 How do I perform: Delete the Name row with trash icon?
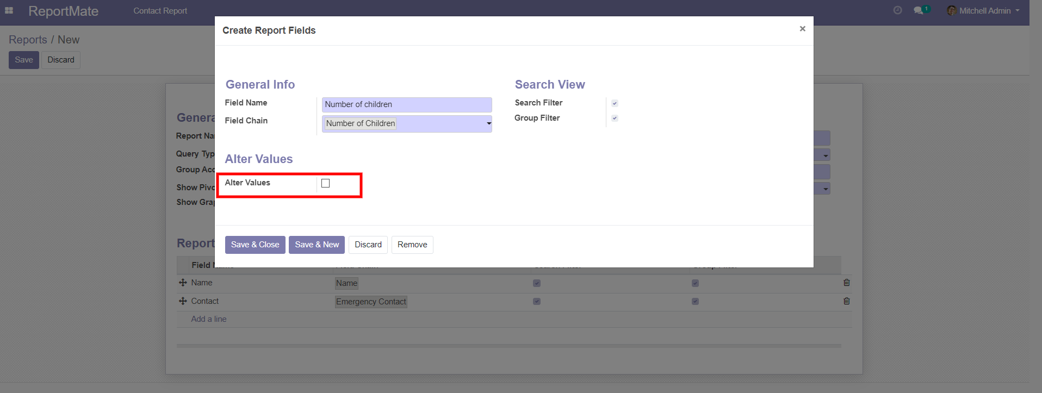pos(846,283)
